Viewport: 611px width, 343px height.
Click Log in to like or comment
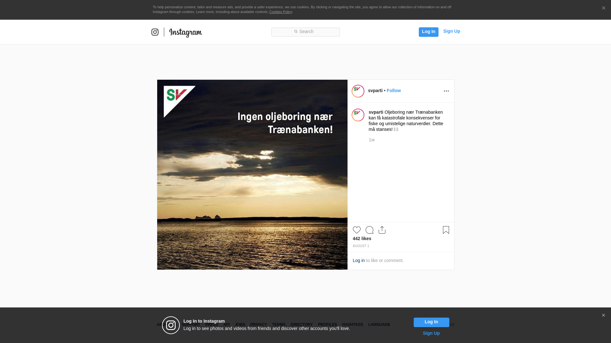point(359,260)
